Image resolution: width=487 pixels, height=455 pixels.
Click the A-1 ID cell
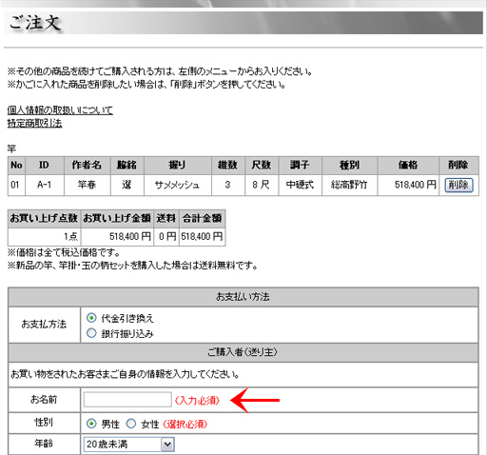coord(45,185)
